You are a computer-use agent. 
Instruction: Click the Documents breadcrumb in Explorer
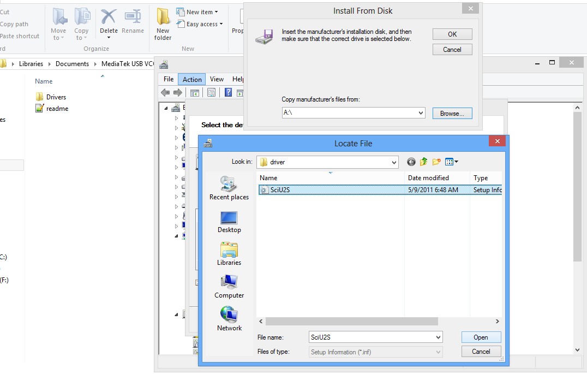[71, 63]
